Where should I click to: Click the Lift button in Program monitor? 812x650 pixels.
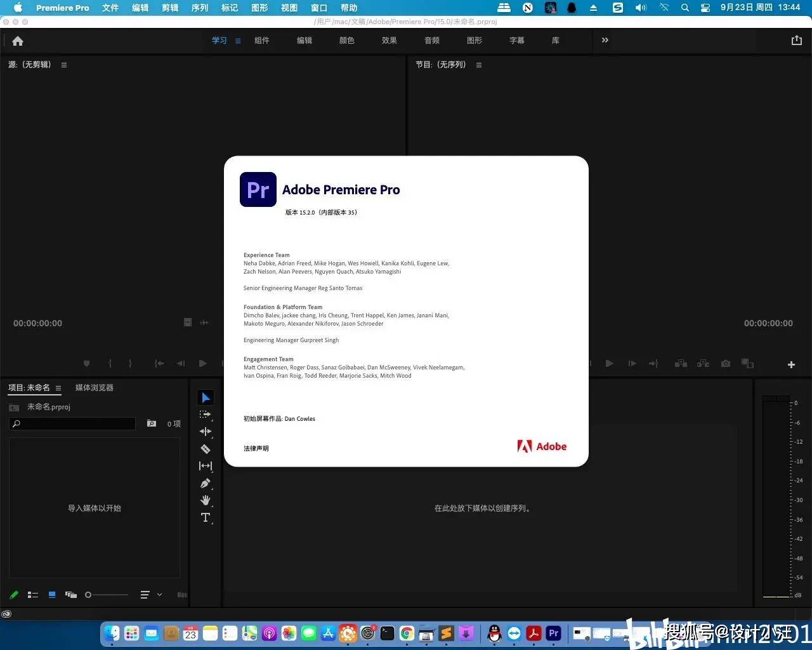pos(681,364)
